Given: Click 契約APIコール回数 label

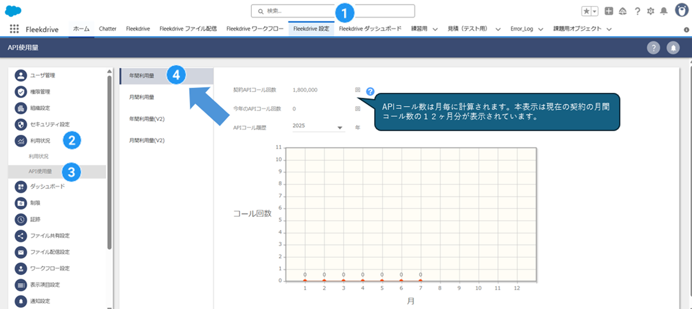Looking at the screenshot, I should pos(255,90).
